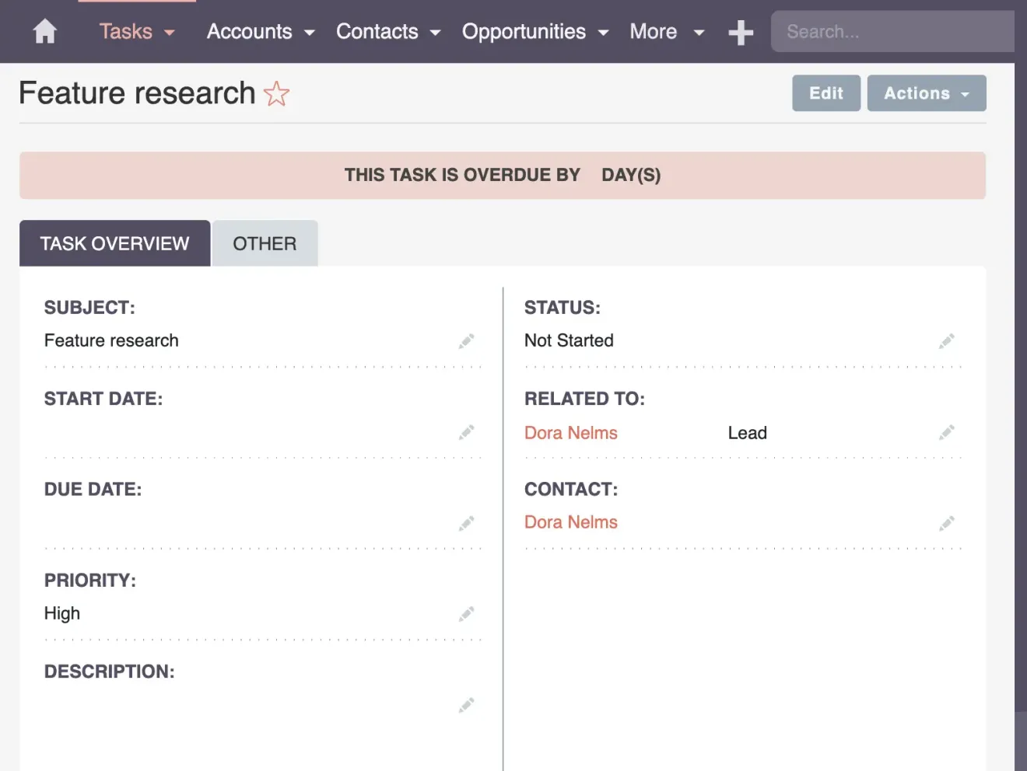Select the Task Overview tab
The height and width of the screenshot is (771, 1027).
[114, 243]
